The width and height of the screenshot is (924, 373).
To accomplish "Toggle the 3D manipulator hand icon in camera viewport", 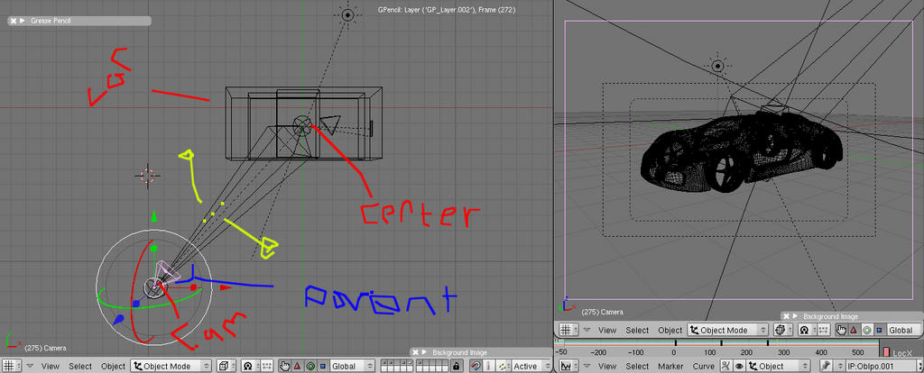I will [842, 330].
